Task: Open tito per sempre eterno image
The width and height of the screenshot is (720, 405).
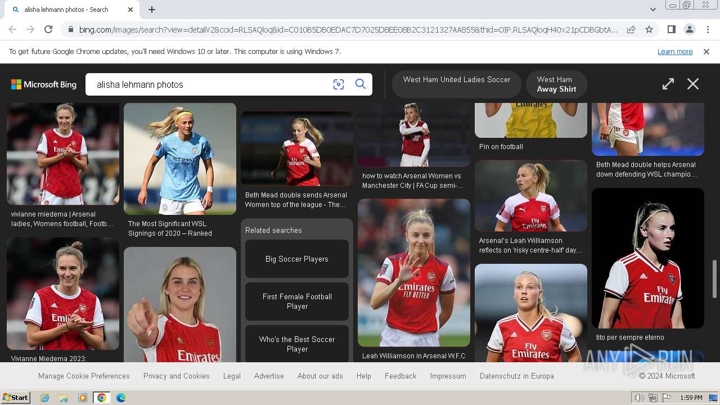Action: [x=648, y=258]
